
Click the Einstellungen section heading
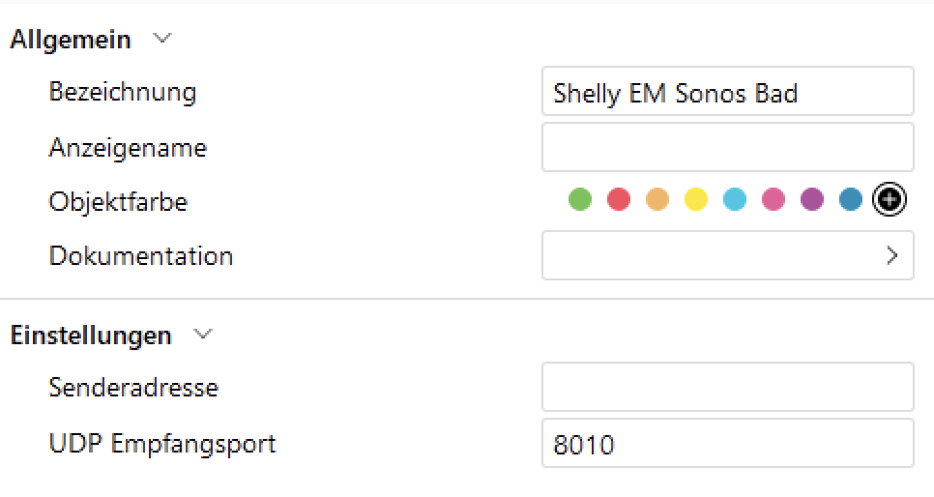[x=91, y=336]
